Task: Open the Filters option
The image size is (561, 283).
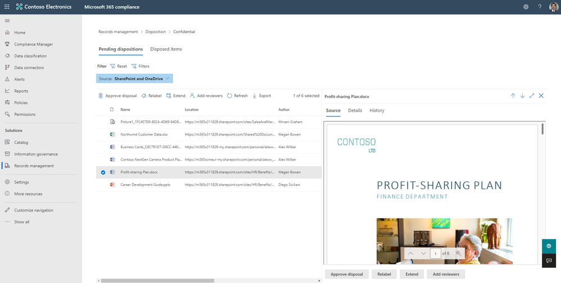Action: point(140,66)
